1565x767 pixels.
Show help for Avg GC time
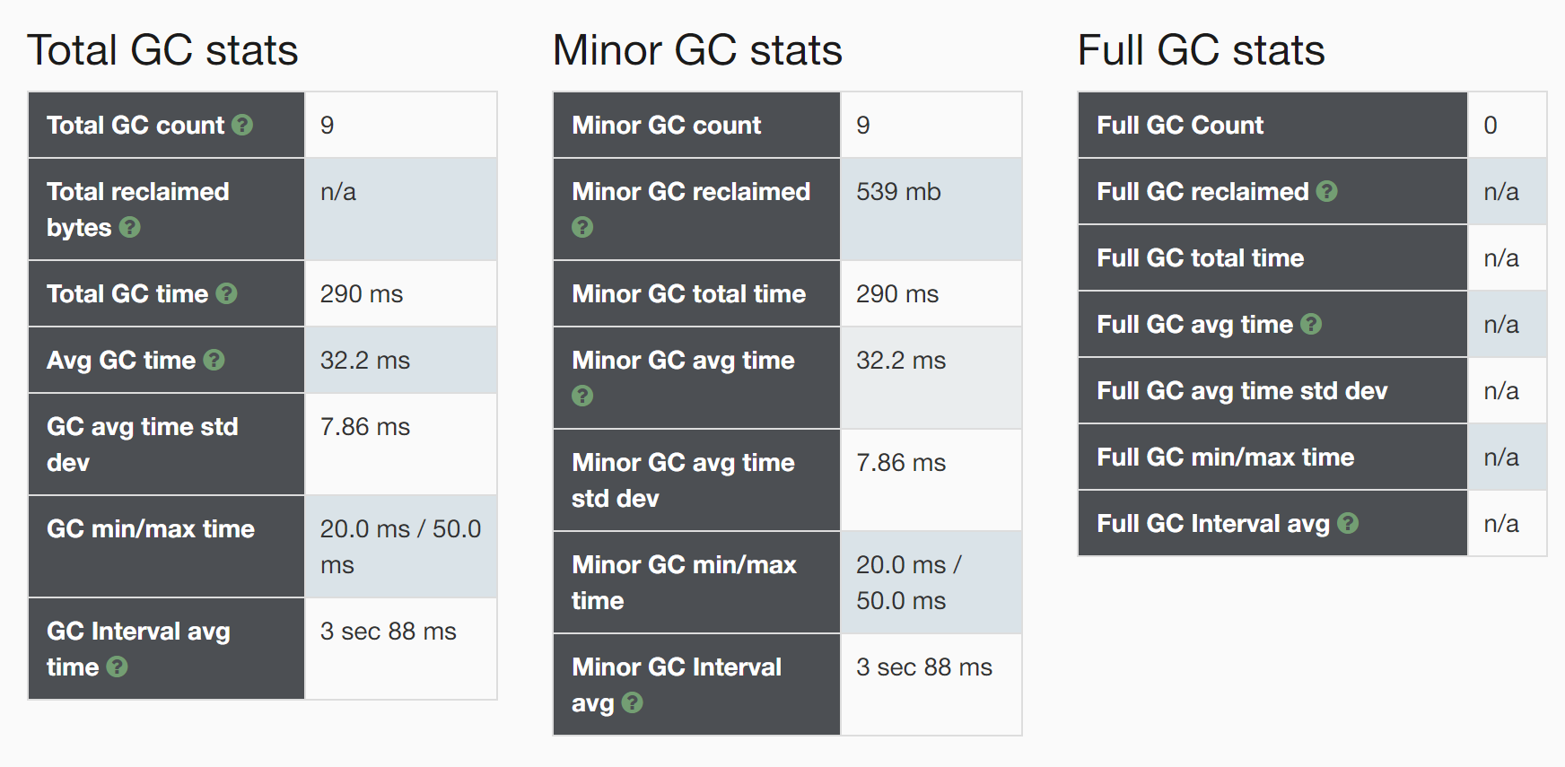pyautogui.click(x=214, y=360)
